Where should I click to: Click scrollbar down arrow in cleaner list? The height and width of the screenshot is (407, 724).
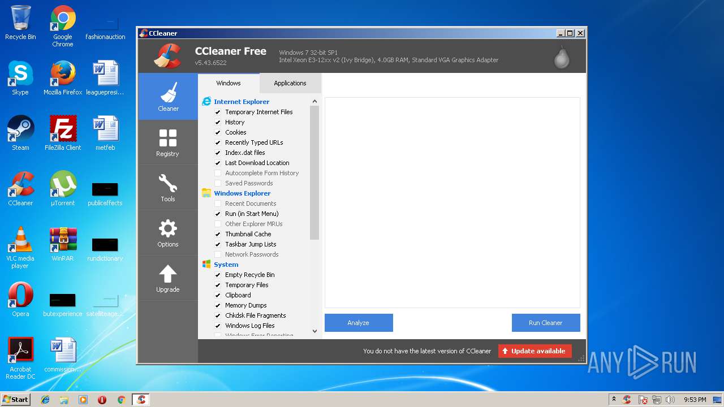pyautogui.click(x=314, y=331)
